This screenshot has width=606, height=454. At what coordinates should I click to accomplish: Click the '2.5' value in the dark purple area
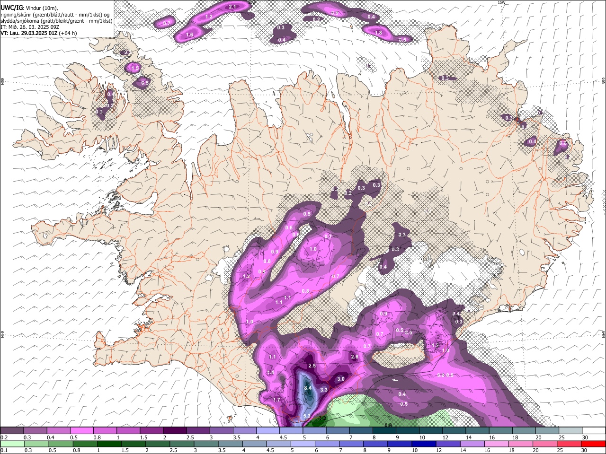pos(312,366)
